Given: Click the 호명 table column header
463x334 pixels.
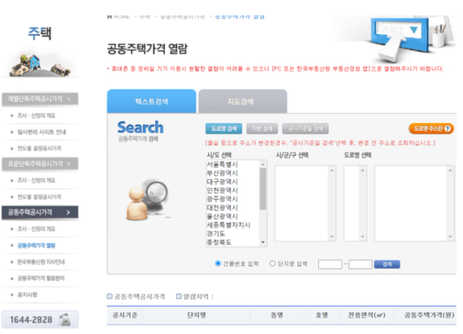Looking at the screenshot, I should click(322, 315).
